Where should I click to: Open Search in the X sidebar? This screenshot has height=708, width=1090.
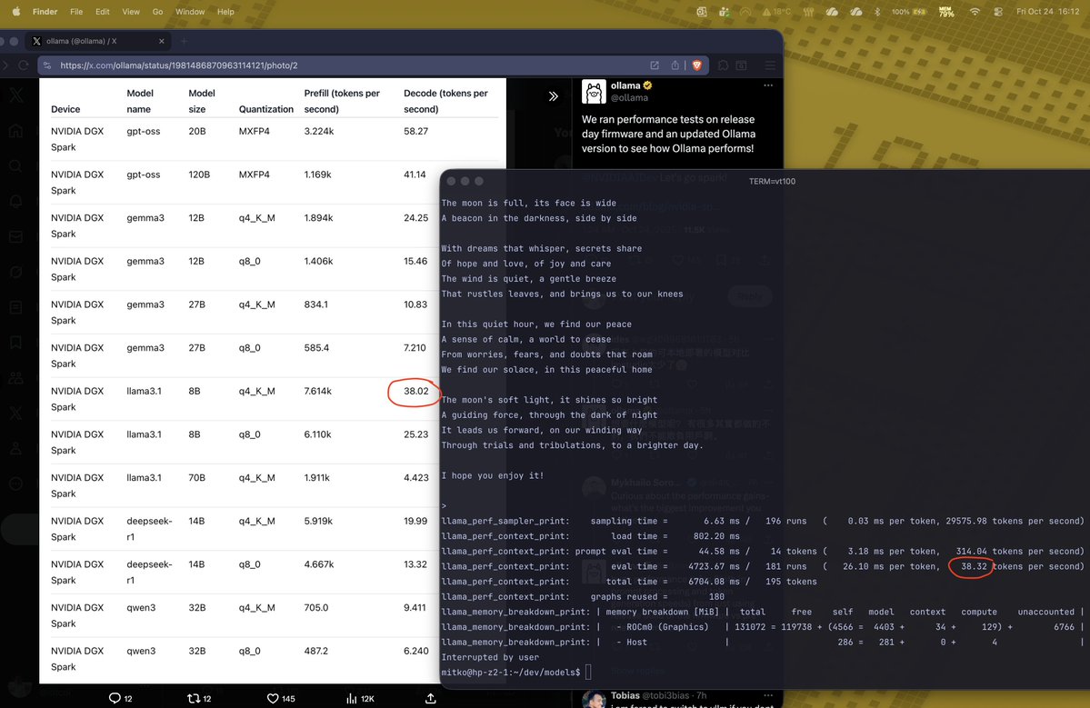(16, 166)
